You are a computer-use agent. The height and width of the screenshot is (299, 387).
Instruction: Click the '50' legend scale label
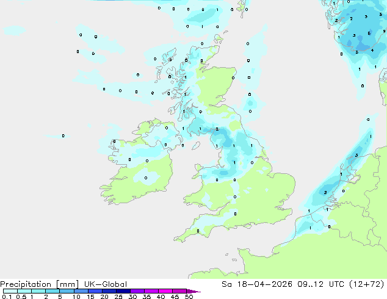click(189, 297)
